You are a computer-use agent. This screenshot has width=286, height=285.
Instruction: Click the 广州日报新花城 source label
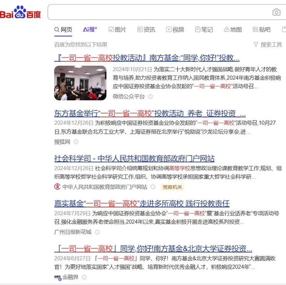[x=73, y=232]
